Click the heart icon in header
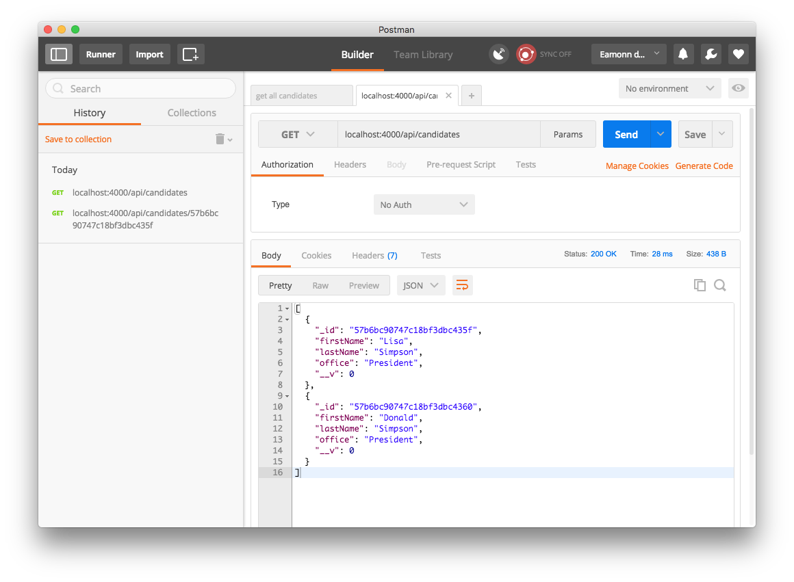Viewport: 794px width, 582px height. pos(738,54)
